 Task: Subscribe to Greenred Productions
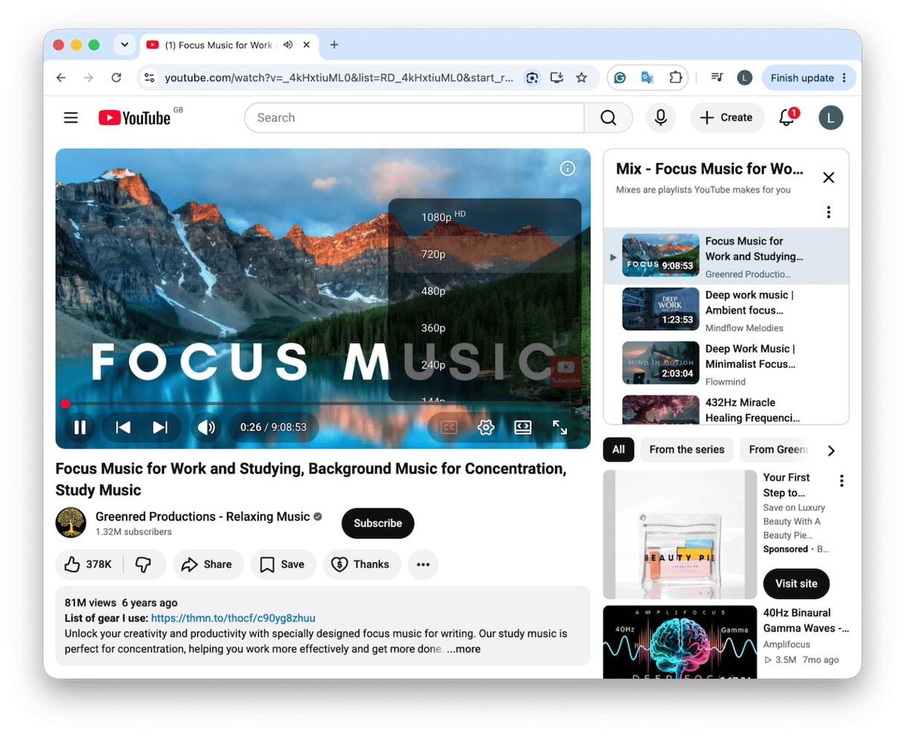click(x=377, y=523)
